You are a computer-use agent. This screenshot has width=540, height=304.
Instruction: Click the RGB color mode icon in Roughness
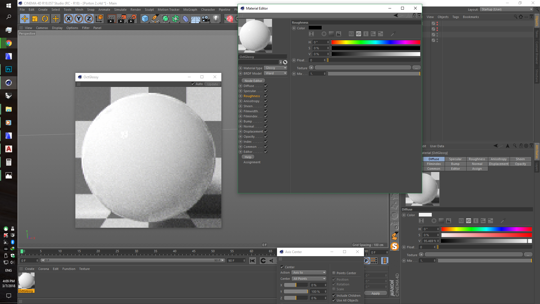coord(351,34)
